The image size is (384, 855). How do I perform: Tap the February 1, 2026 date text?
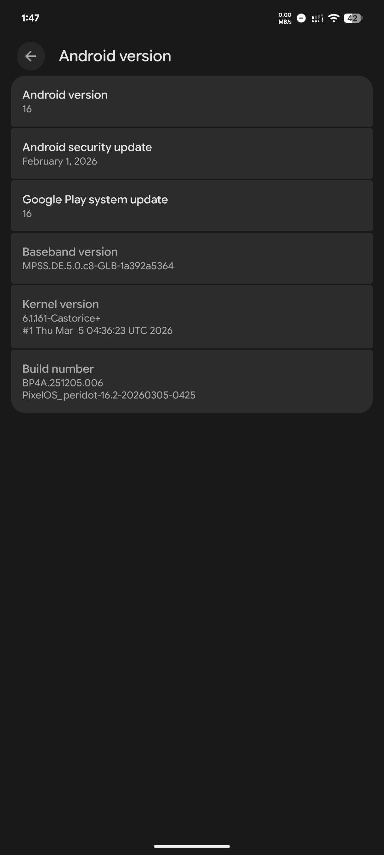tap(60, 161)
